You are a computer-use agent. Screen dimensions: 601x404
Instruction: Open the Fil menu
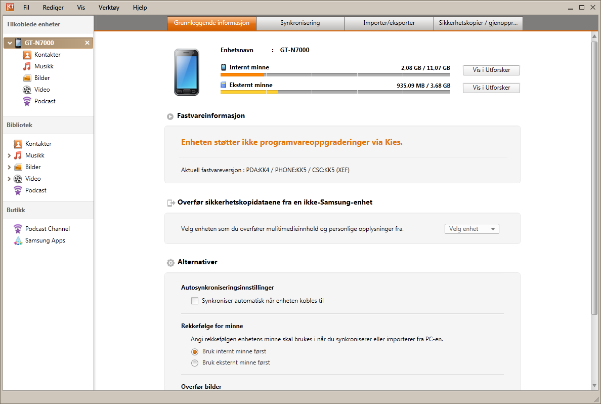click(26, 7)
